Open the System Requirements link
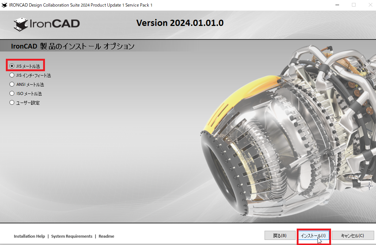This screenshot has height=245, width=376. tap(72, 236)
